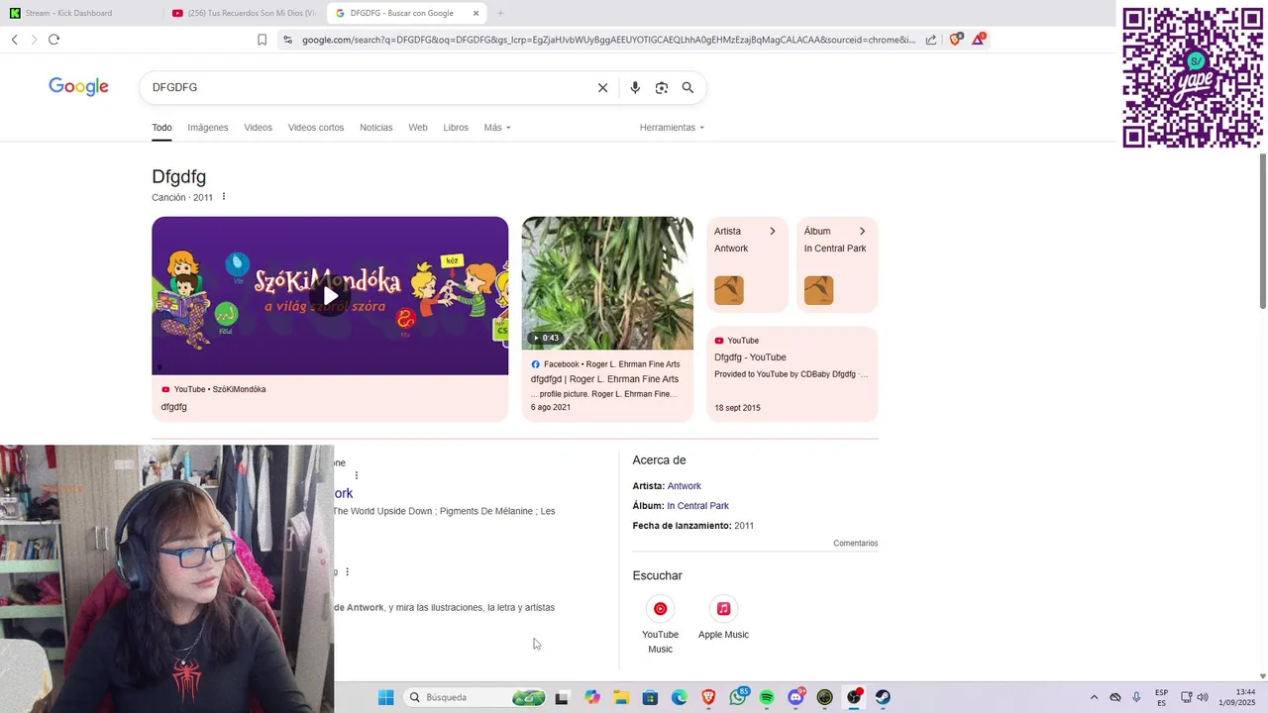Open Facebook Roger L. Ehrman video thumbnail

607,283
